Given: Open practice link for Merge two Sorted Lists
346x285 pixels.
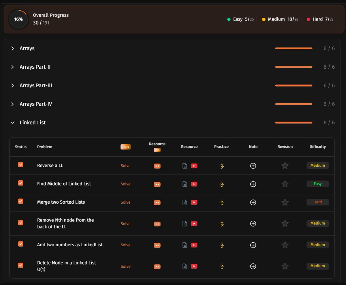Looking at the screenshot, I should pos(221,202).
